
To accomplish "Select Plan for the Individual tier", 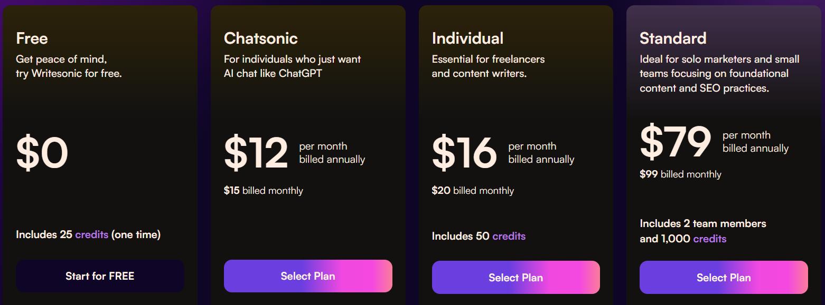I will pos(516,278).
